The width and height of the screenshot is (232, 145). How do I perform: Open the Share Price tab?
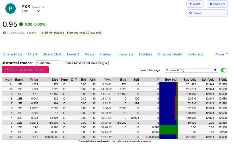(13, 54)
